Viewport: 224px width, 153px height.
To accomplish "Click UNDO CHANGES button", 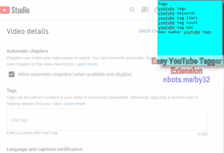I will click(148, 31).
